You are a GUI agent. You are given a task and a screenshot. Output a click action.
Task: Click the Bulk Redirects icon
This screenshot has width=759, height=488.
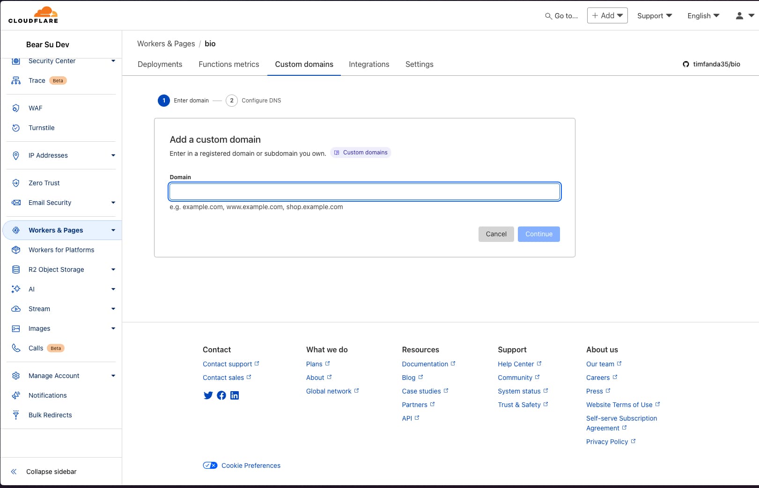point(16,415)
